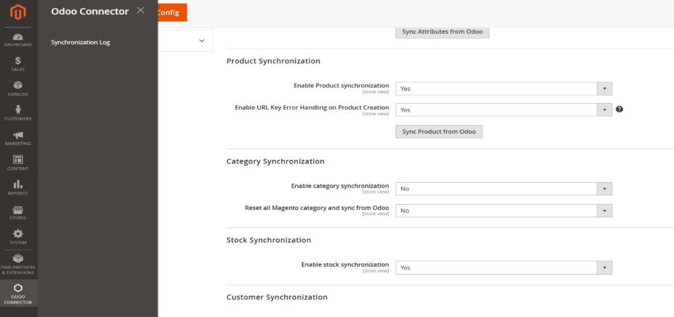674x317 pixels.
Task: Expand the collapsed config section chevron
Action: tap(202, 41)
